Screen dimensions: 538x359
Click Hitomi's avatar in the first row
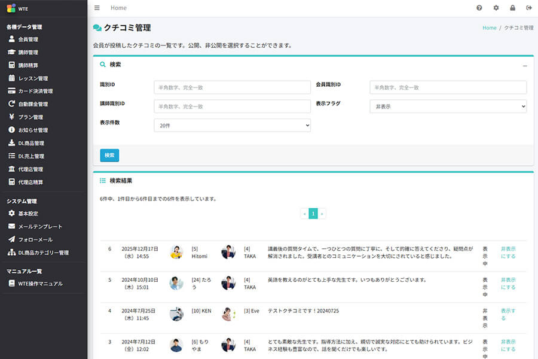[176, 252]
